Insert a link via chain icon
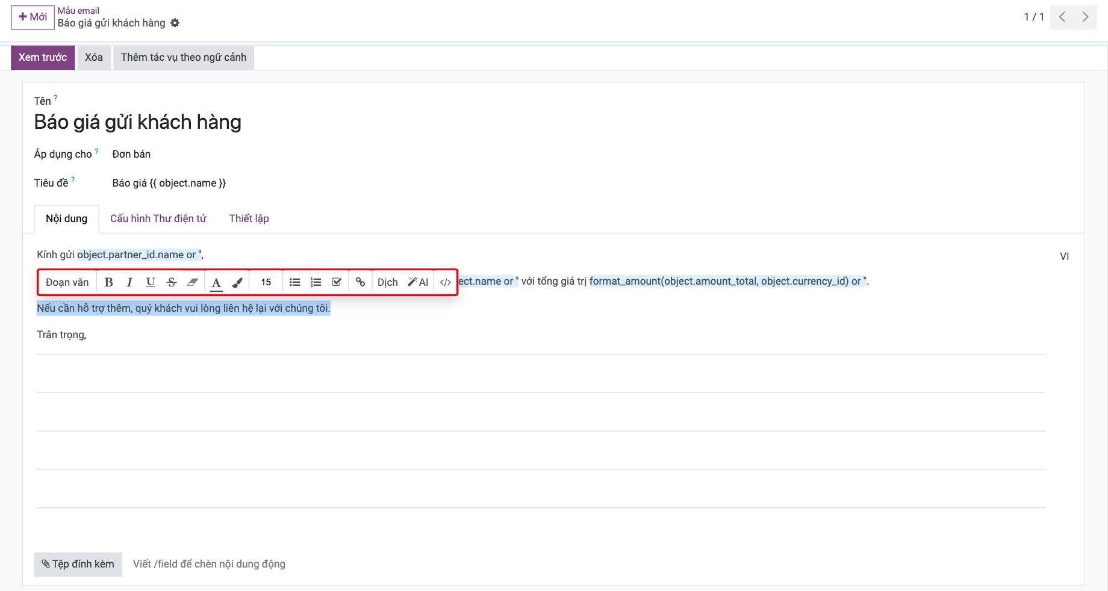The width and height of the screenshot is (1108, 591). tap(360, 282)
